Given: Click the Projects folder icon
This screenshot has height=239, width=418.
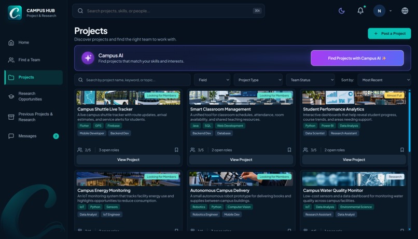Looking at the screenshot, I should [11, 77].
